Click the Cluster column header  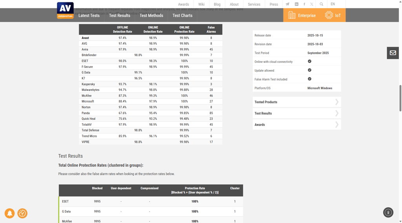coord(235,188)
